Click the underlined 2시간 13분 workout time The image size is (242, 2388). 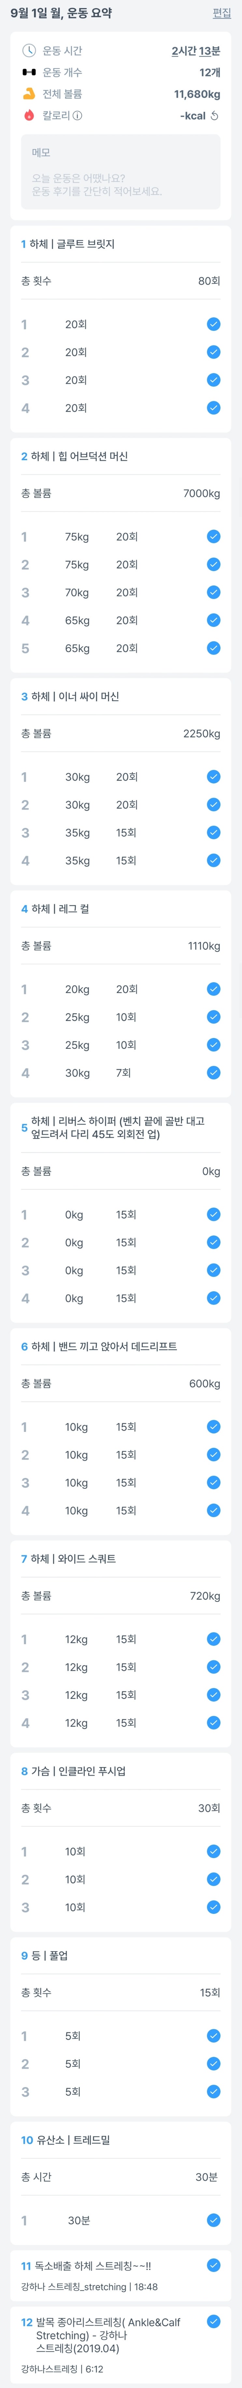(x=196, y=51)
